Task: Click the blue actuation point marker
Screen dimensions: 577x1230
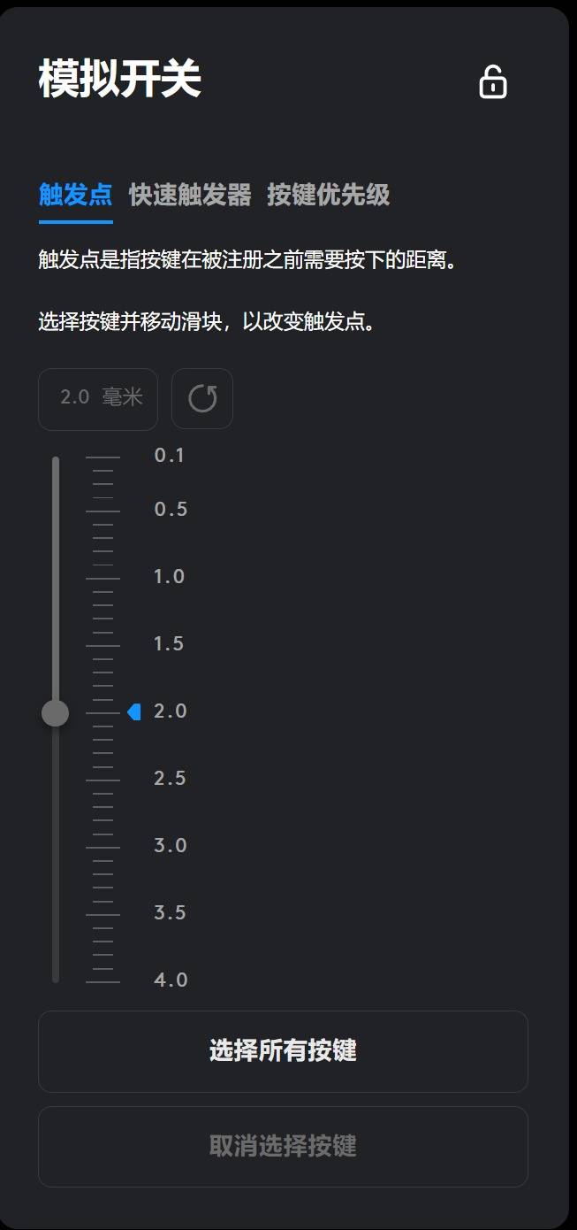Action: point(134,712)
